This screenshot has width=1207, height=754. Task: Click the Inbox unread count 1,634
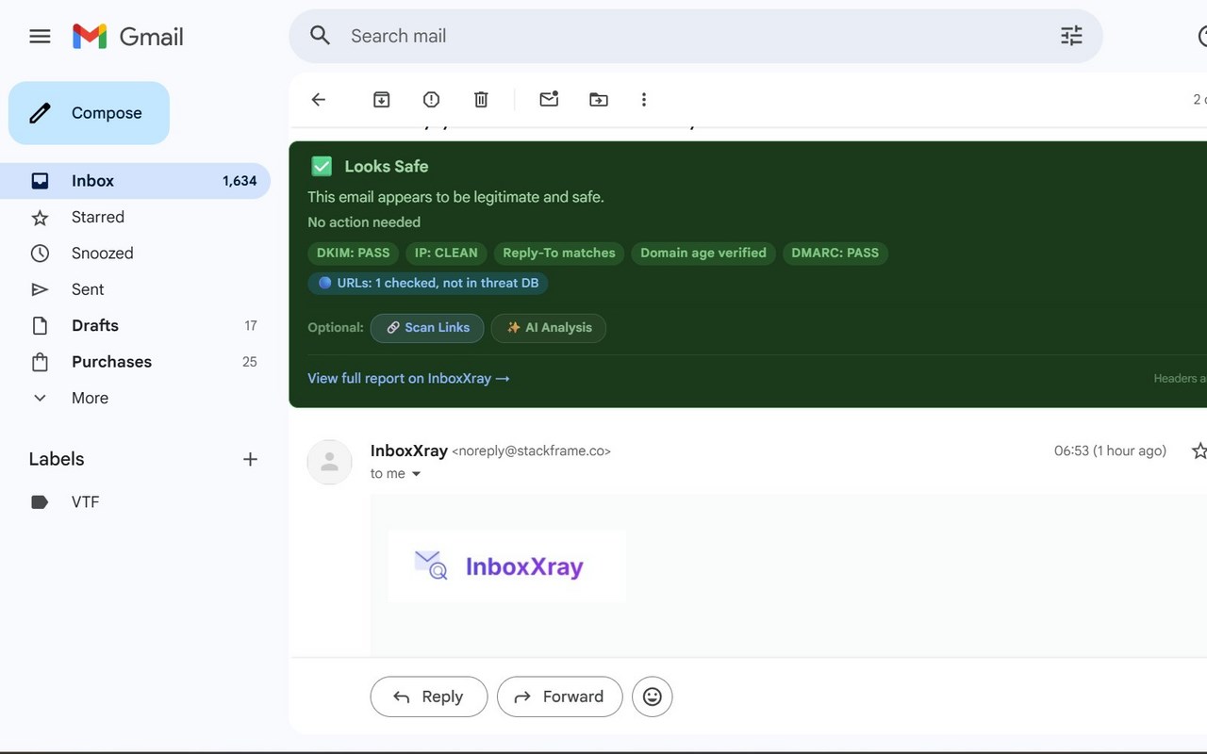coord(240,181)
